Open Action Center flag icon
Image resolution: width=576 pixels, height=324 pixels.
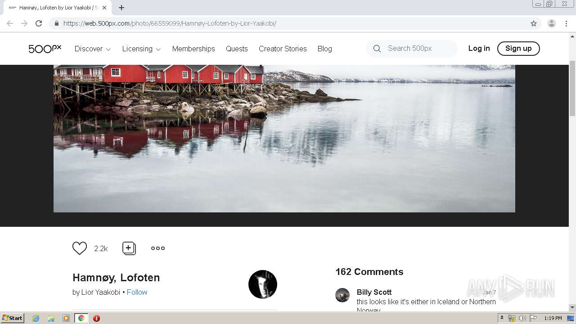(533, 318)
